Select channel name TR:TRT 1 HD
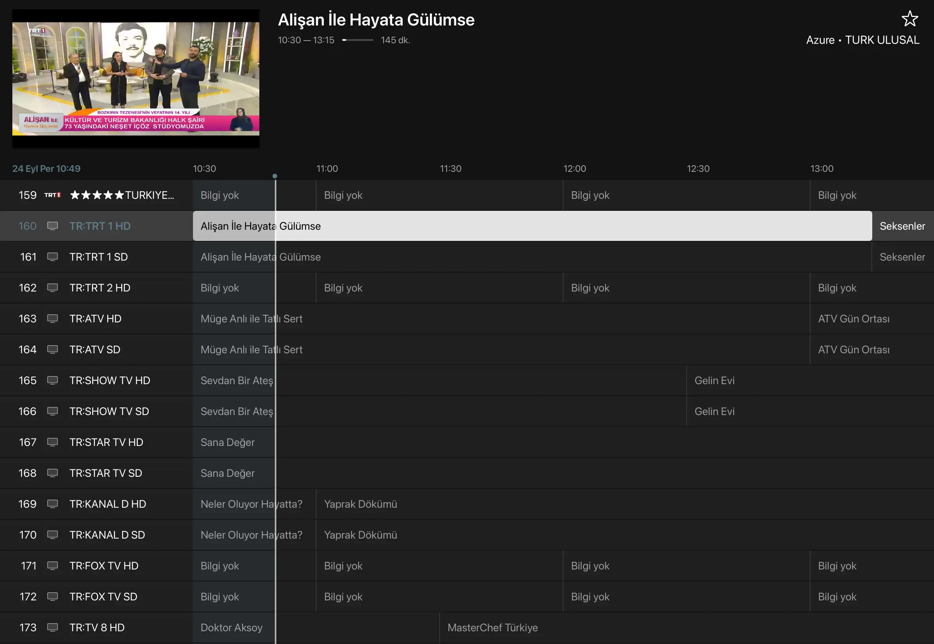 pyautogui.click(x=100, y=226)
